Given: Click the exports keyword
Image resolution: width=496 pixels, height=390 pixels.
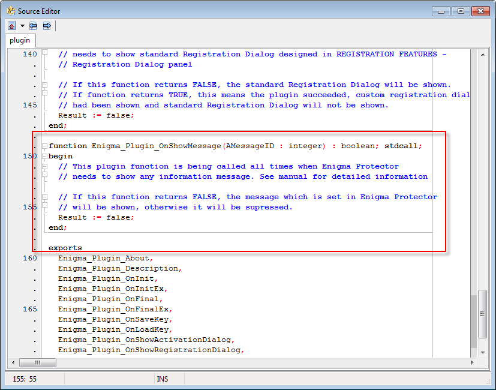Looking at the screenshot, I should (x=65, y=248).
